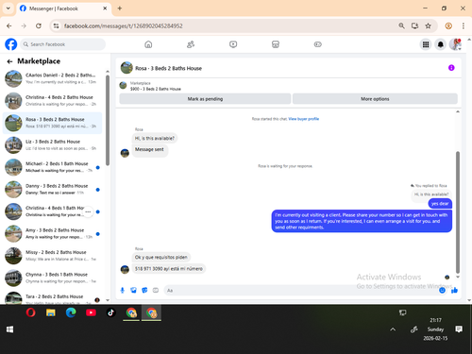Bookmark this page with the star icon
The image size is (472, 354).
(x=428, y=25)
